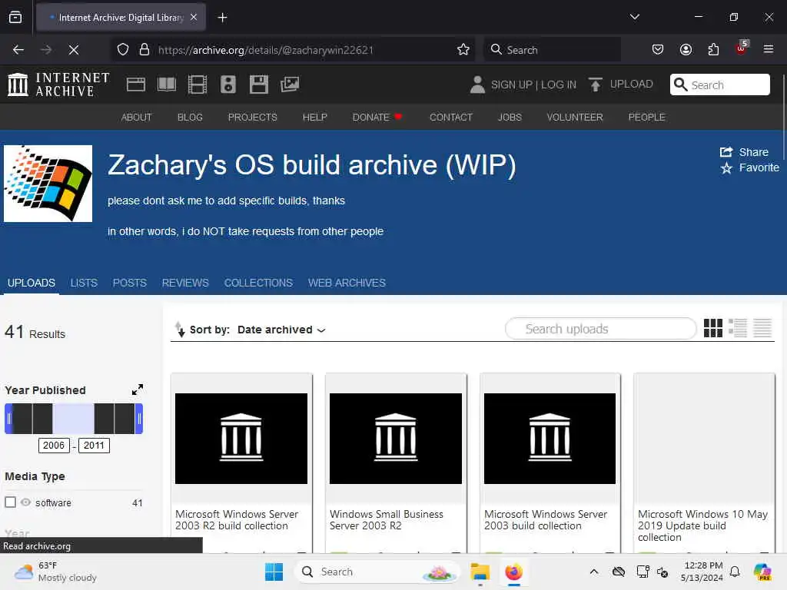Screen dimensions: 787x590
Task: Favorite this account
Action: [750, 167]
